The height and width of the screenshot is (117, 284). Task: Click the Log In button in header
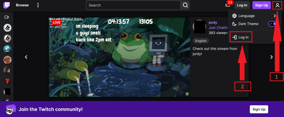coord(242,5)
